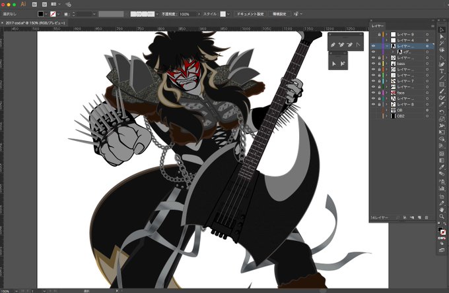Select the Magic Wand tool

point(442,43)
